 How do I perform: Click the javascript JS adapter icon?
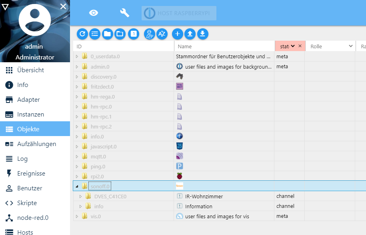point(180,146)
